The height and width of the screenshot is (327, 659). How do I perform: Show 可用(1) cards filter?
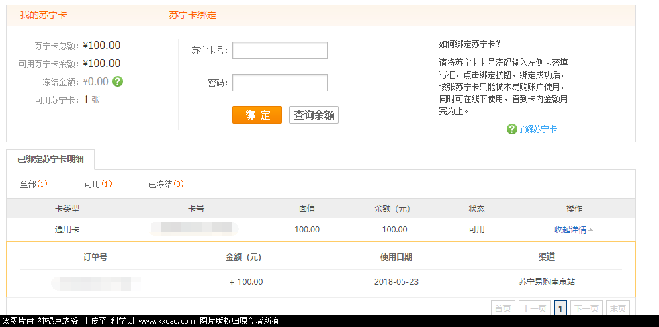point(98,184)
